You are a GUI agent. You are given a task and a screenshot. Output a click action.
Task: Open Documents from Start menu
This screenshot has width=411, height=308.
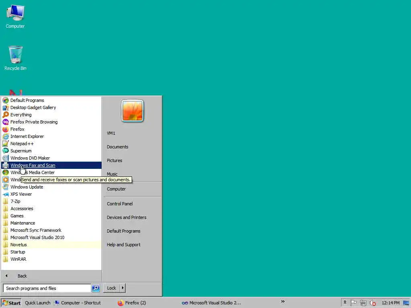click(118, 147)
